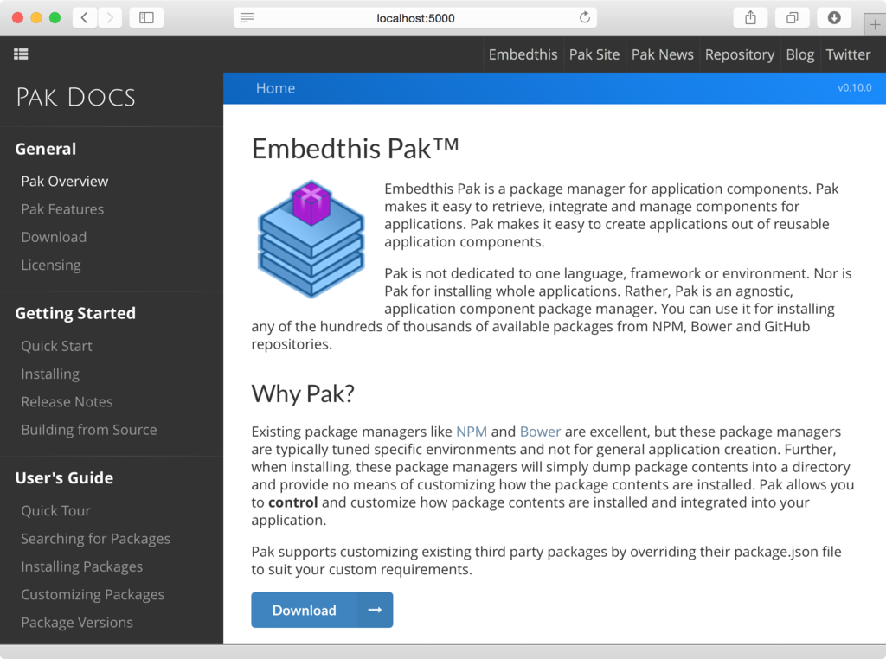
Task: Open the Repository navigation item
Action: point(739,54)
